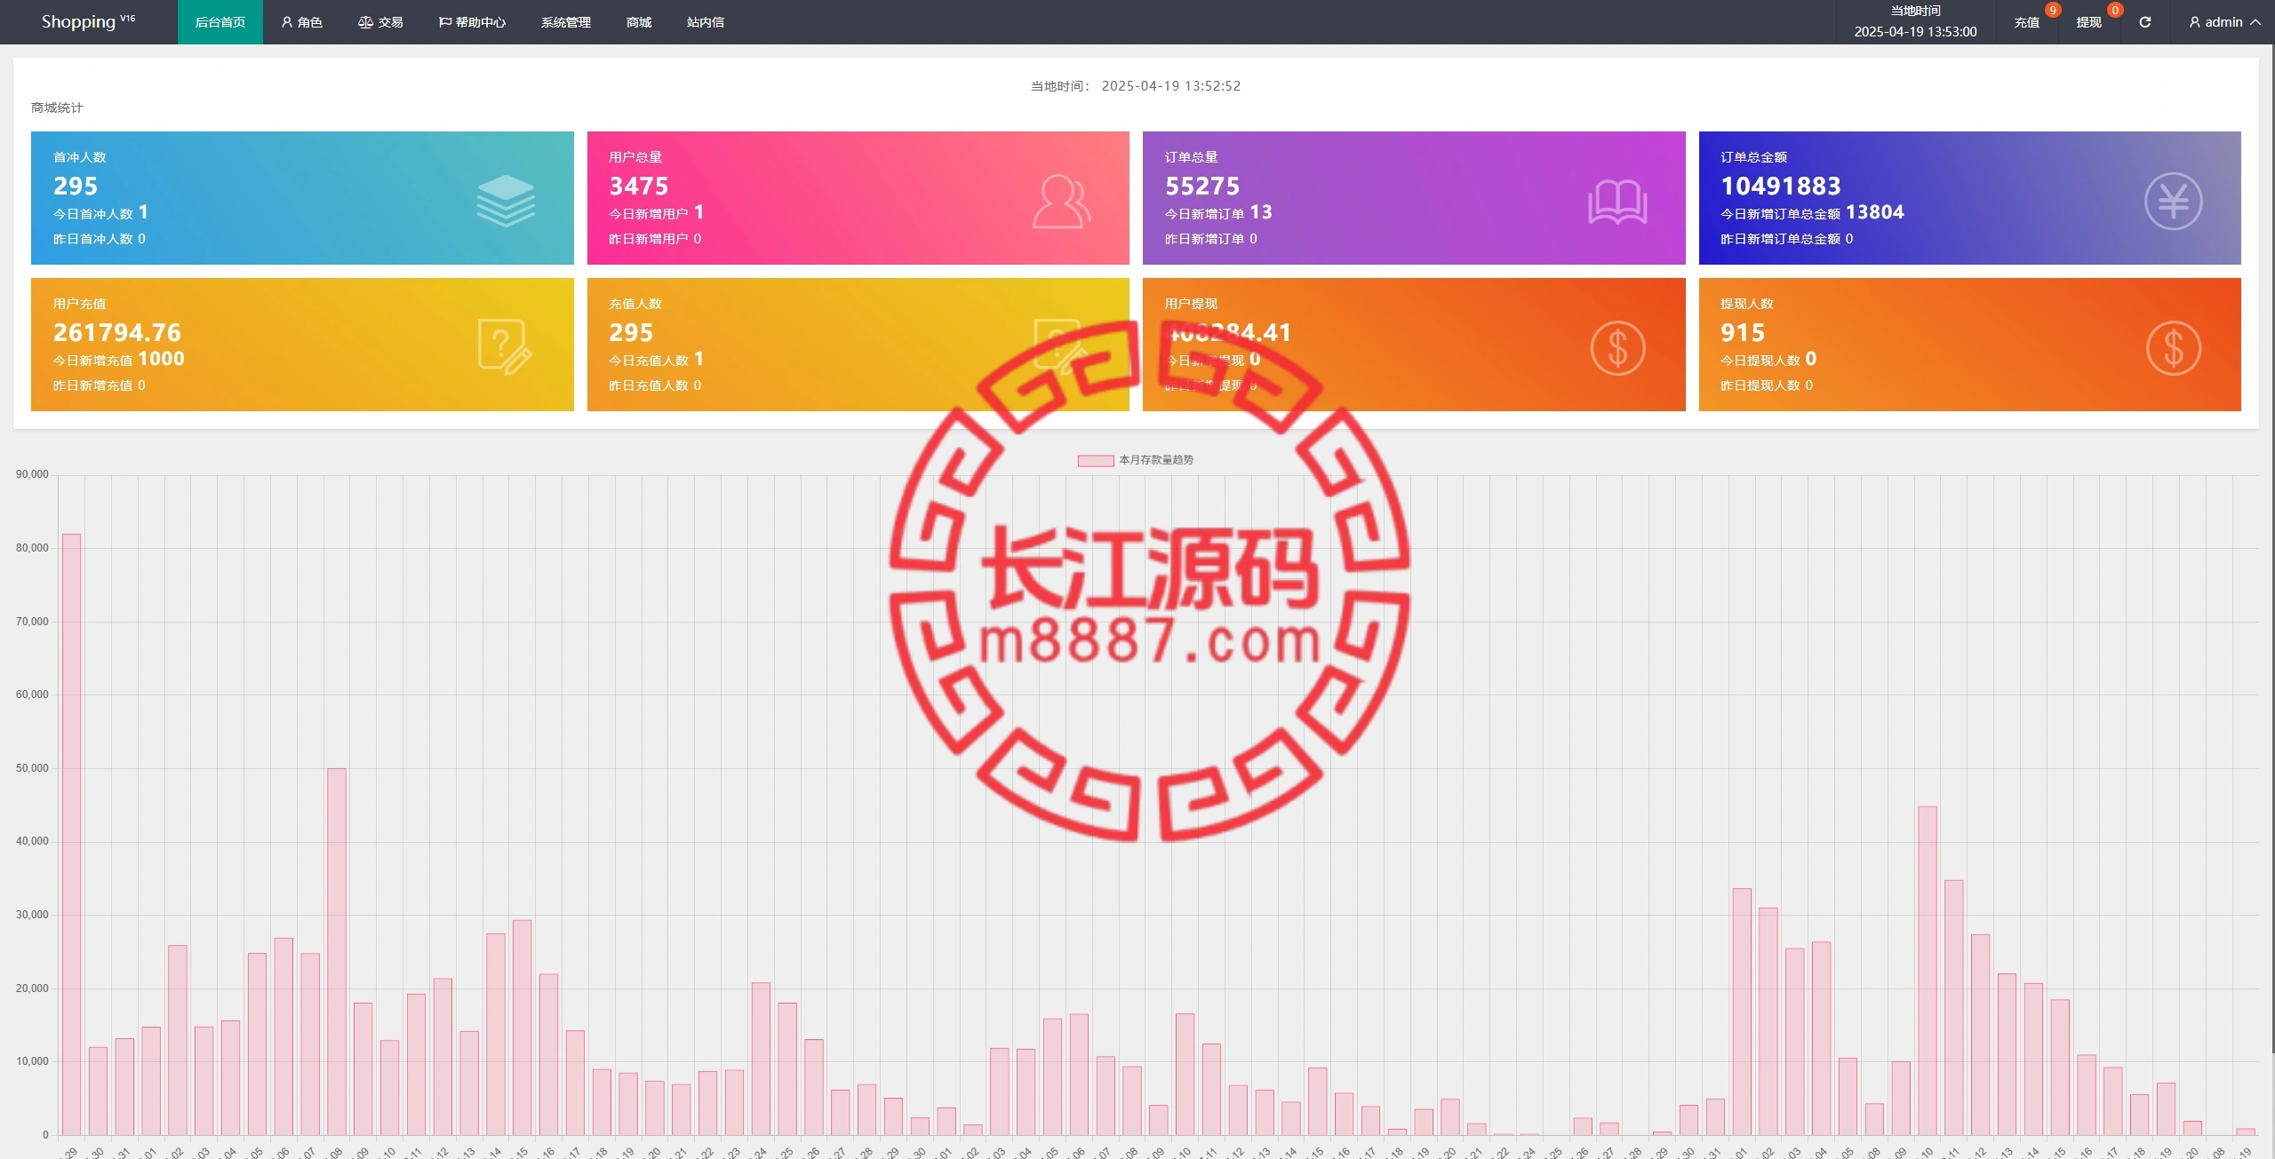Click the users icon in 用户总量 card
Viewport: 2275px width, 1159px height.
pos(1061,202)
